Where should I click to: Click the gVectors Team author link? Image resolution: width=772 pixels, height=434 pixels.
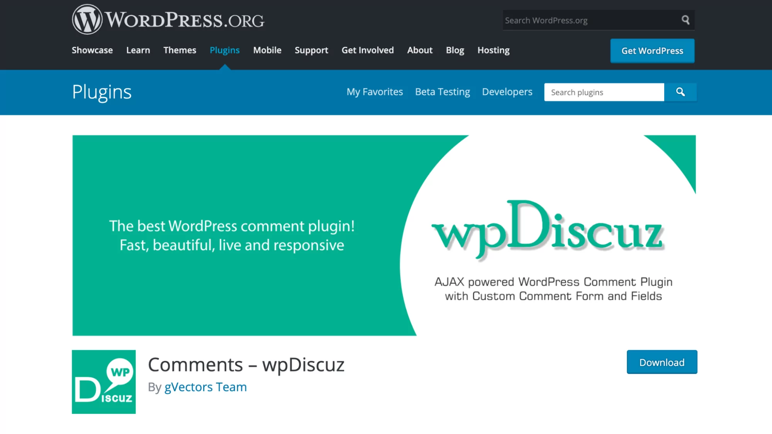pyautogui.click(x=206, y=386)
